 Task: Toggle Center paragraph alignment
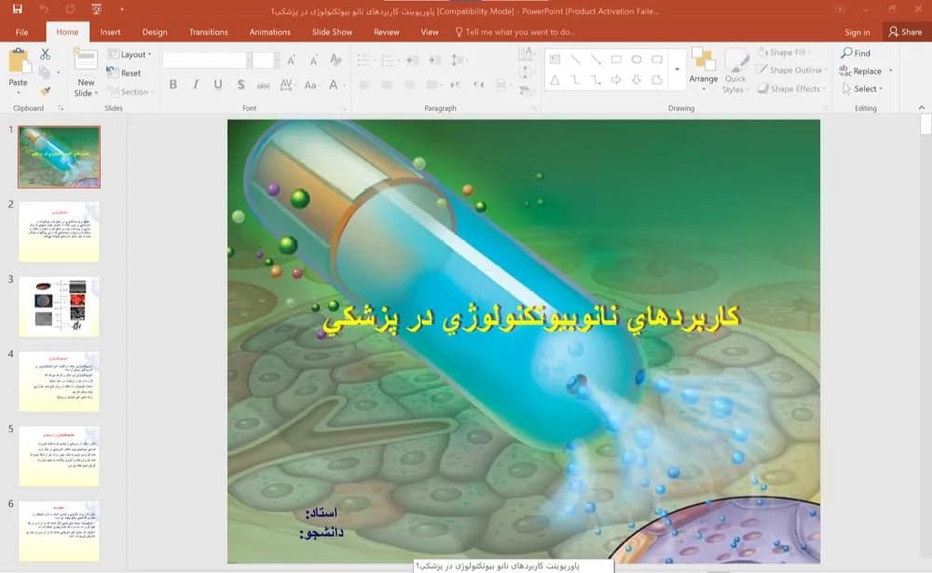(387, 85)
